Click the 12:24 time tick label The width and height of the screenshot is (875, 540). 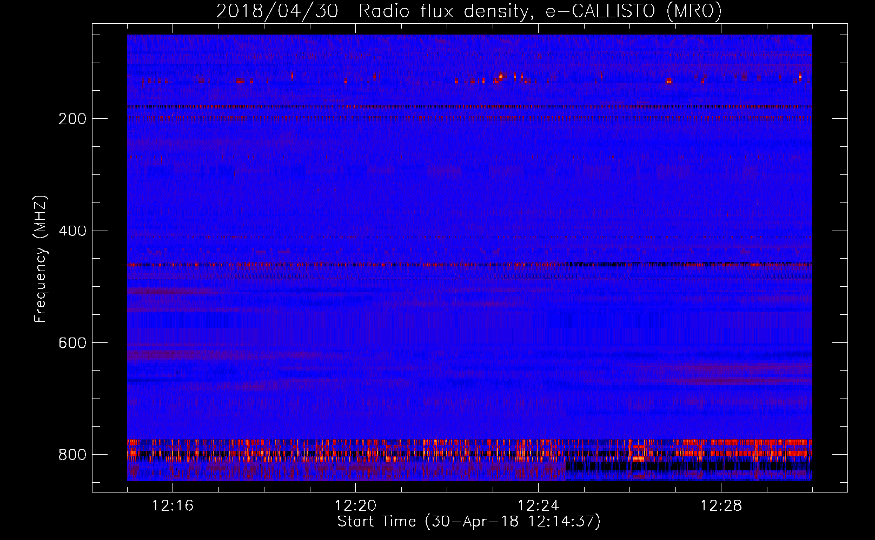(538, 506)
